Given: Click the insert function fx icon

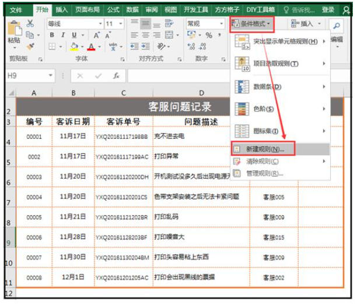Looking at the screenshot, I should 117,76.
